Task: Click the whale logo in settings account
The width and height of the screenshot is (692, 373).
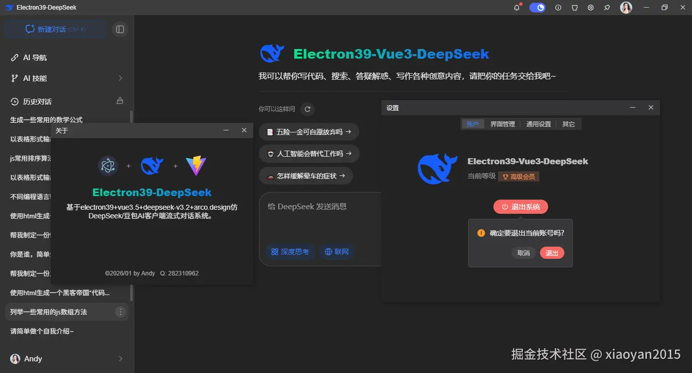Action: [438, 169]
